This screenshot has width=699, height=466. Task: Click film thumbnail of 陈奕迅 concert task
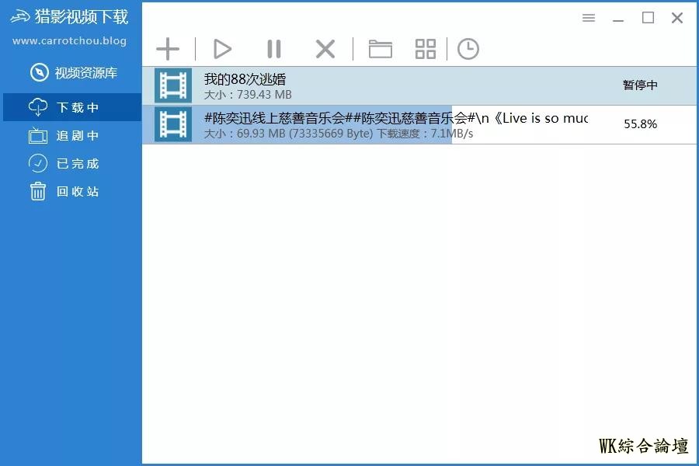click(172, 124)
